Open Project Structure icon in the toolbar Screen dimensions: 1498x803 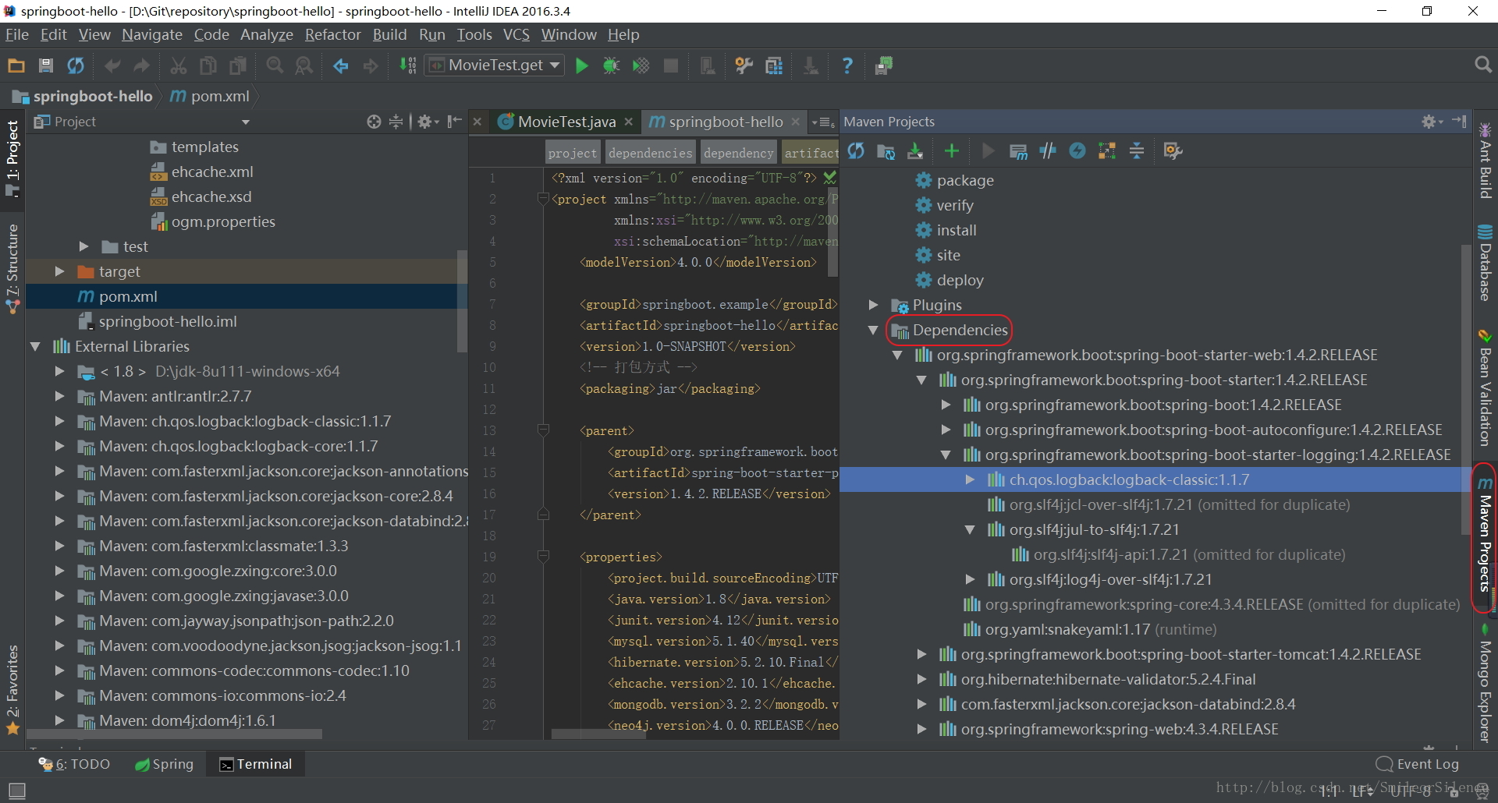pos(774,65)
